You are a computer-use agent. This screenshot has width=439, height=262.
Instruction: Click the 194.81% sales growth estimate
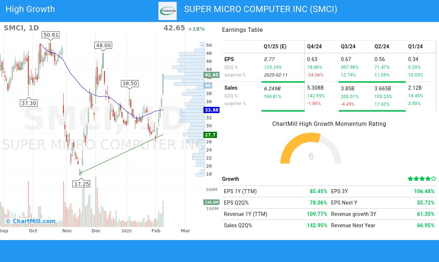coord(273,97)
